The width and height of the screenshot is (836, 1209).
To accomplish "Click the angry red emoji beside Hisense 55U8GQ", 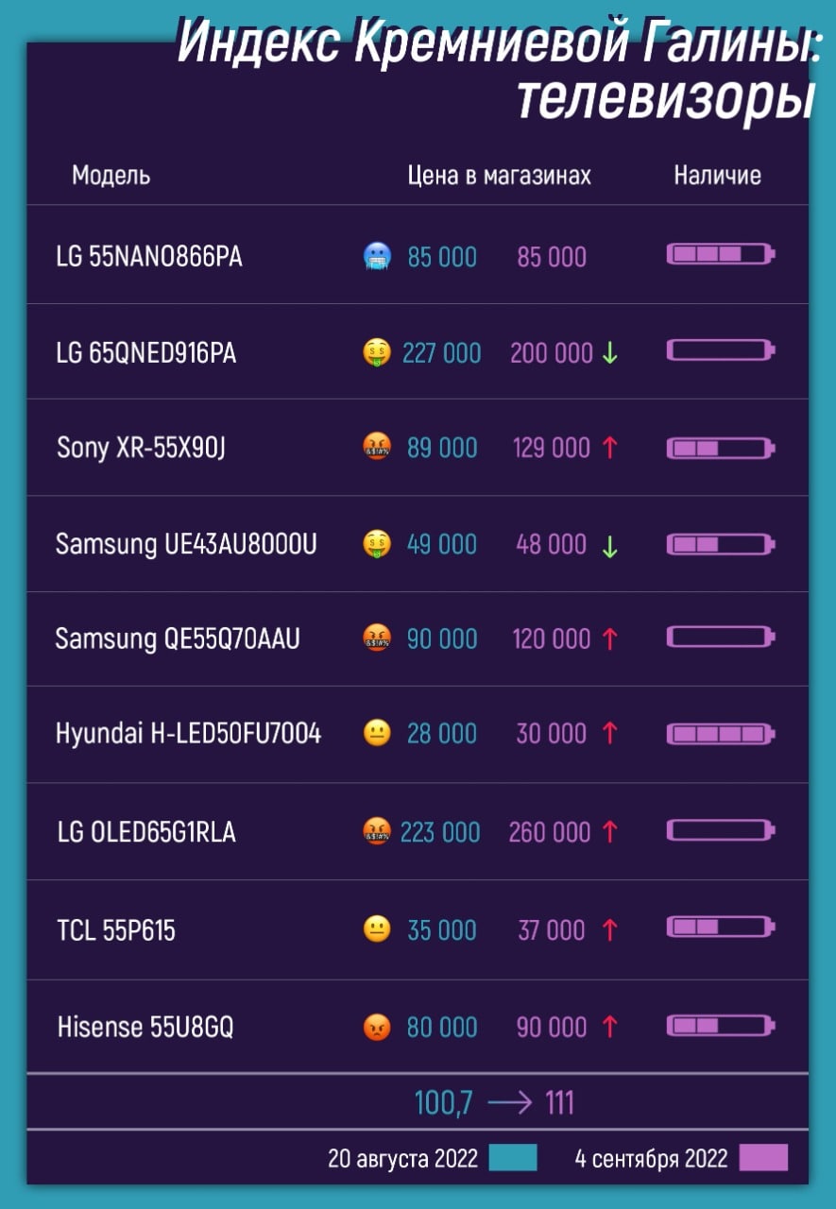I will coord(377,1027).
